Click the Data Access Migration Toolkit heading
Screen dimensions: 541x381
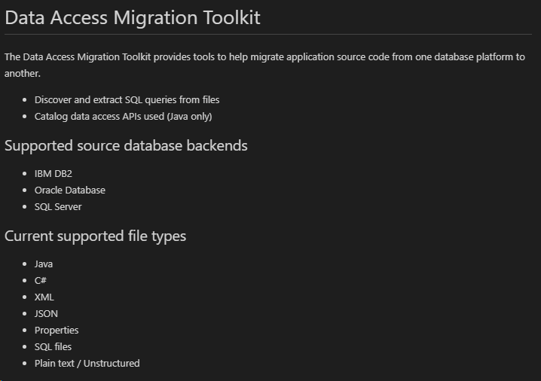tap(132, 17)
